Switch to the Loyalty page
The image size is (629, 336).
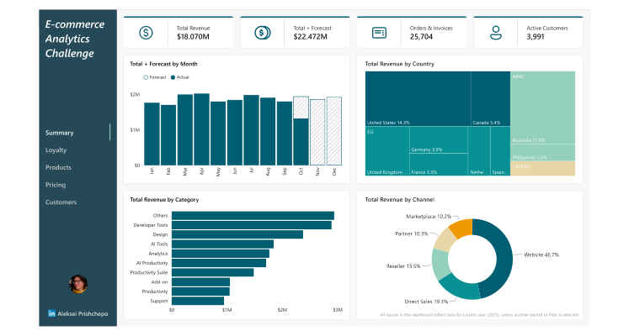click(56, 150)
